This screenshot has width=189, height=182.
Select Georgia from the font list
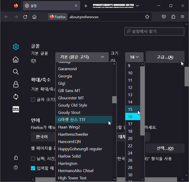pyautogui.click(x=84, y=76)
